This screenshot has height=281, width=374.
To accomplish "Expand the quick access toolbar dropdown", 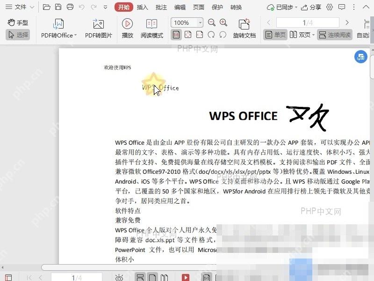I will coord(105,7).
